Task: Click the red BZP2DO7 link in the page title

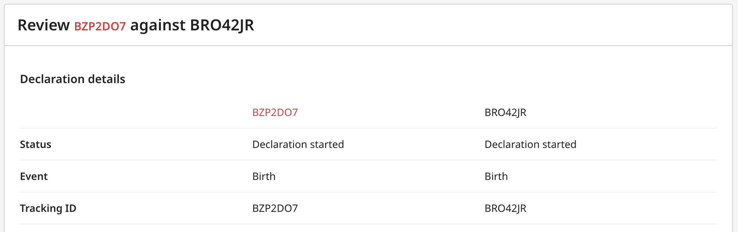Action: point(100,26)
